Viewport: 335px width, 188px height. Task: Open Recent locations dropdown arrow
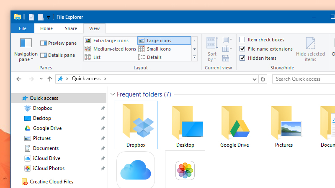41,79
